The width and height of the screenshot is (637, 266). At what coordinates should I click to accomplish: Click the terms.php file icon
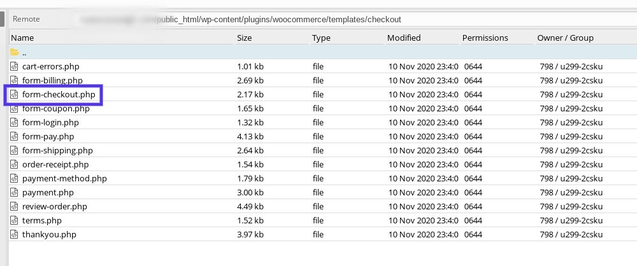pyautogui.click(x=15, y=220)
